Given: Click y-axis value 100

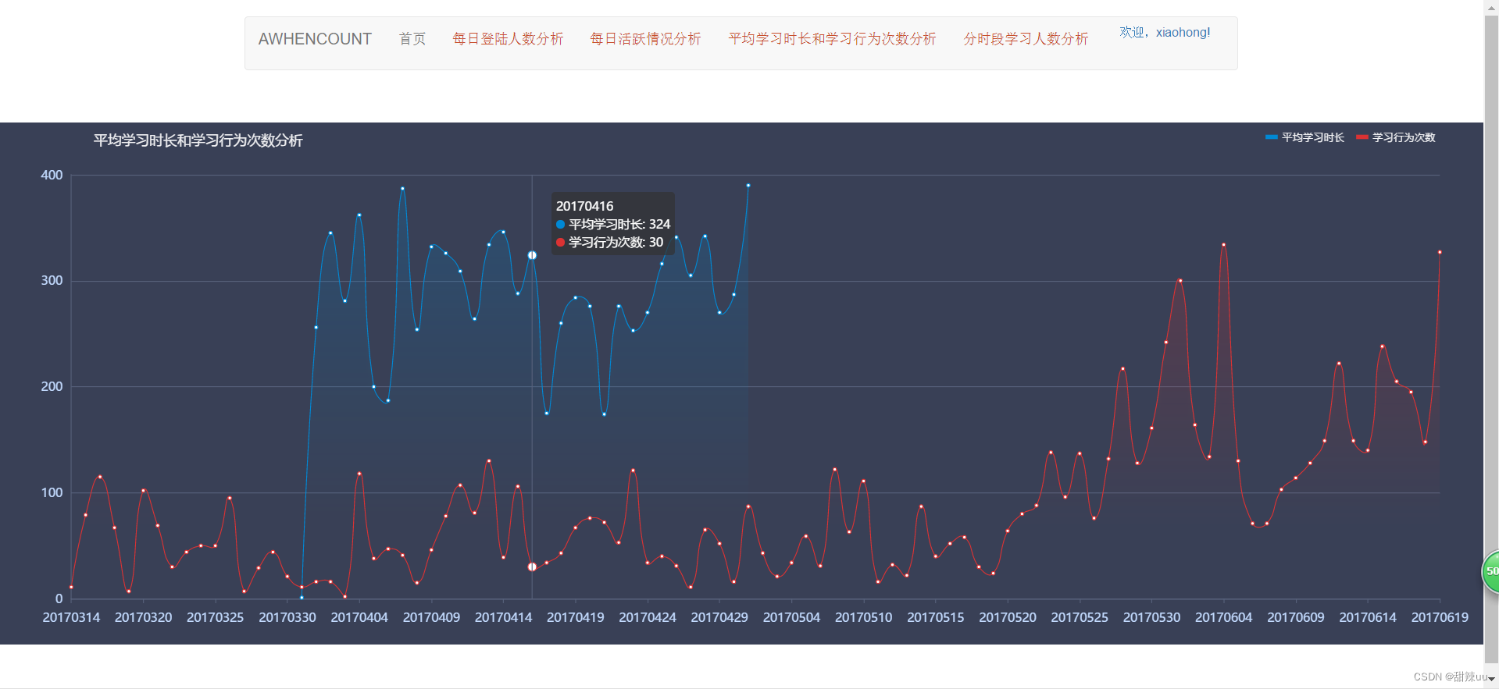Looking at the screenshot, I should coord(52,492).
